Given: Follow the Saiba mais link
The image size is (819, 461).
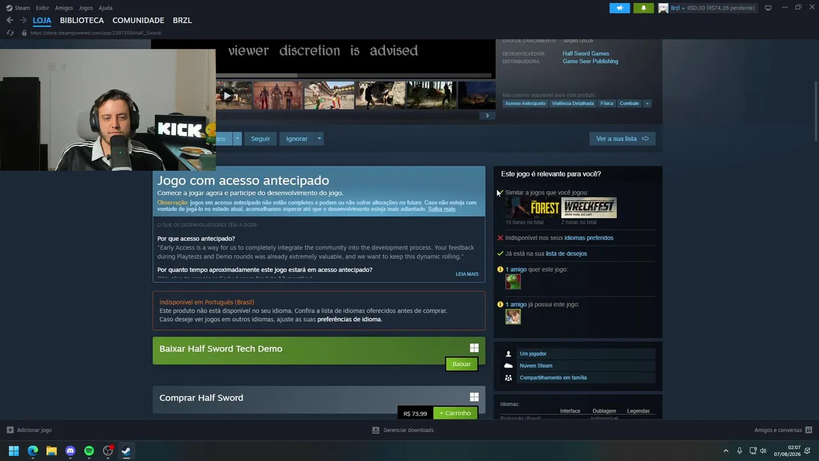Looking at the screenshot, I should click(441, 209).
